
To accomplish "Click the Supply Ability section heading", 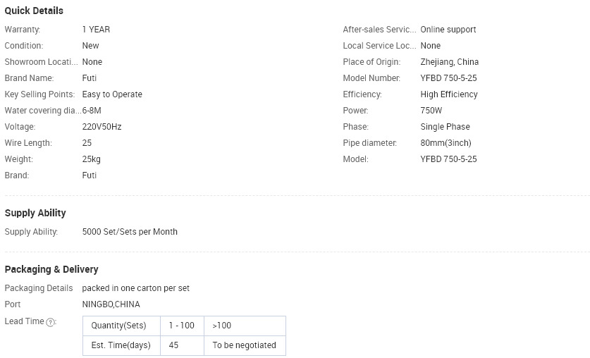I will tap(35, 213).
